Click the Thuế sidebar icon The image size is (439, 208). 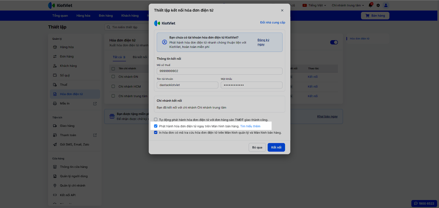click(x=55, y=85)
